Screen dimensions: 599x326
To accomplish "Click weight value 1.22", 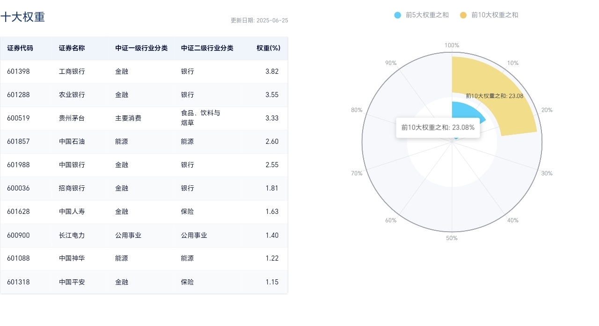I will [x=272, y=258].
